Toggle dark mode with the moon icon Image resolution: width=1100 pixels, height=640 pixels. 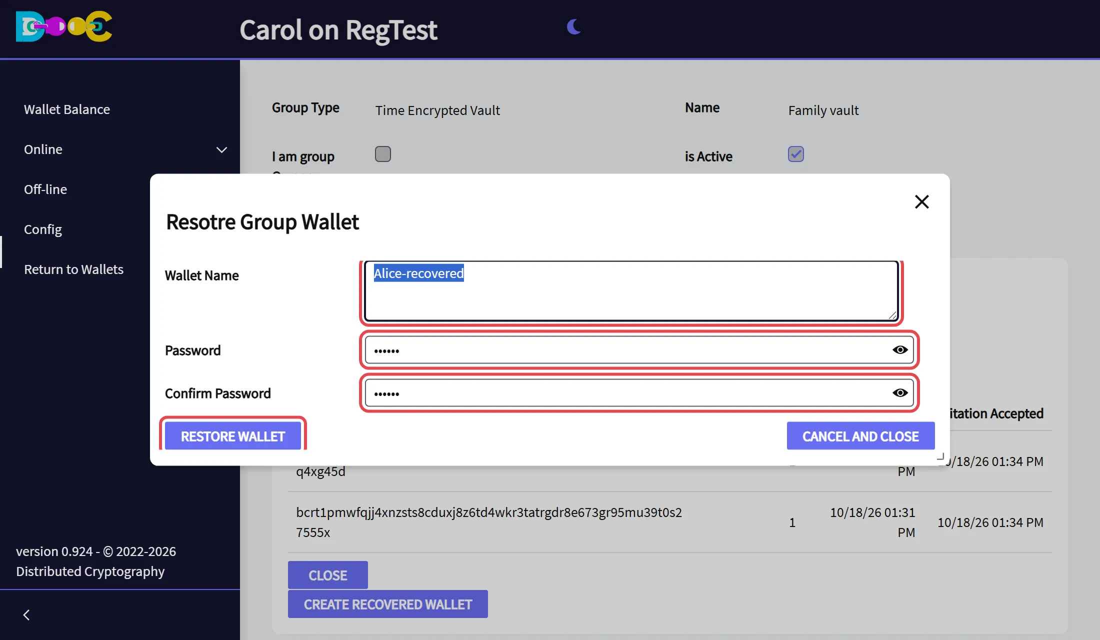(574, 26)
